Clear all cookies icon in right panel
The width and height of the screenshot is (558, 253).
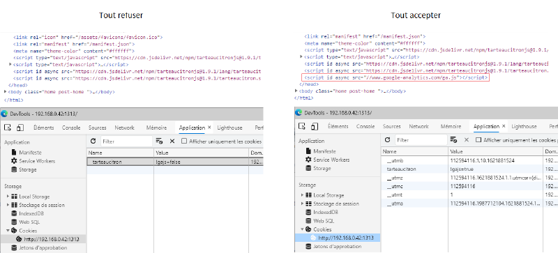(x=453, y=140)
